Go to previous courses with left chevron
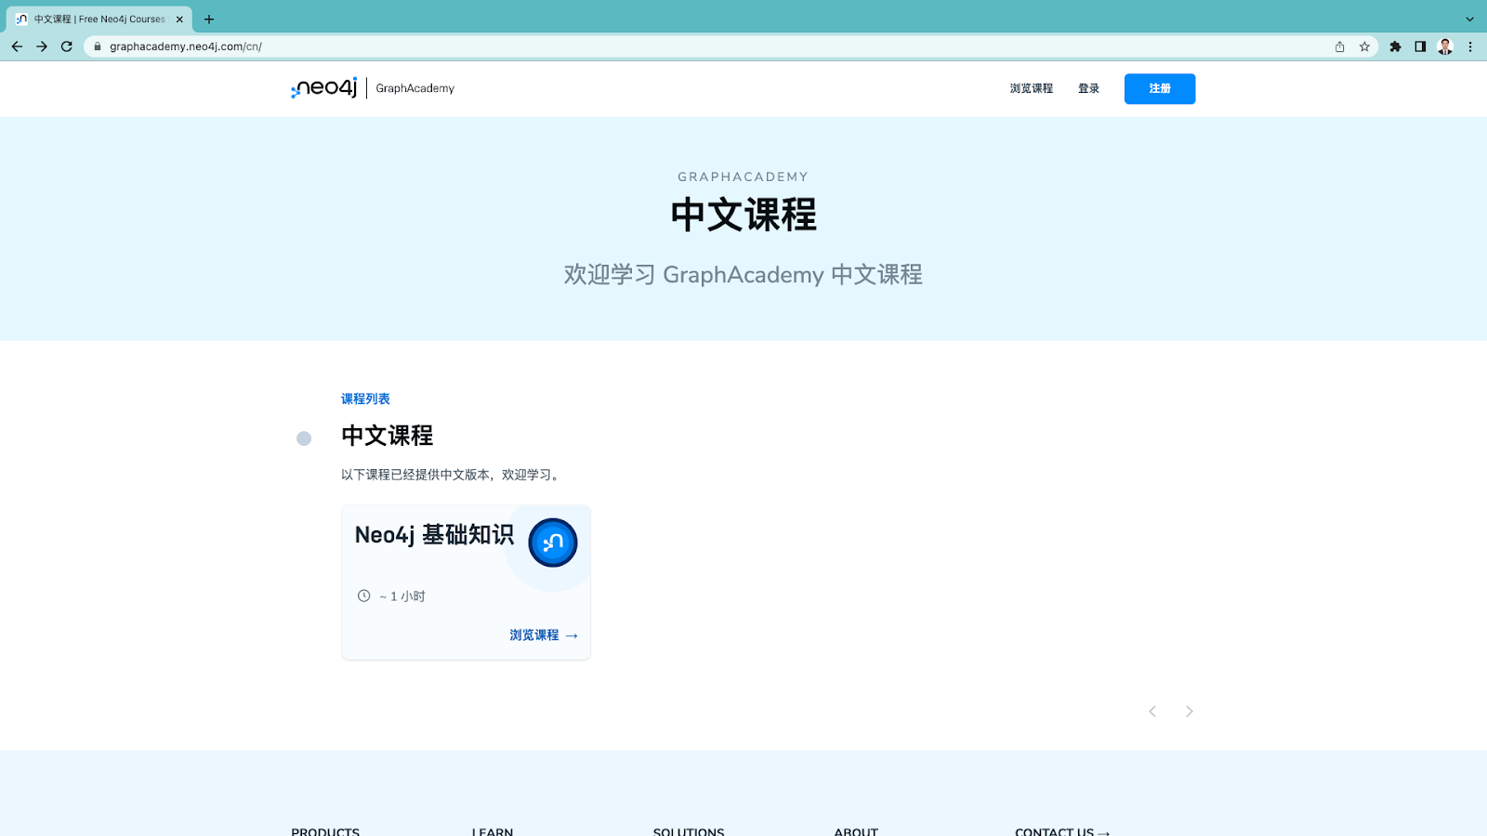Screen dimensions: 1487x836 click(x=1152, y=712)
